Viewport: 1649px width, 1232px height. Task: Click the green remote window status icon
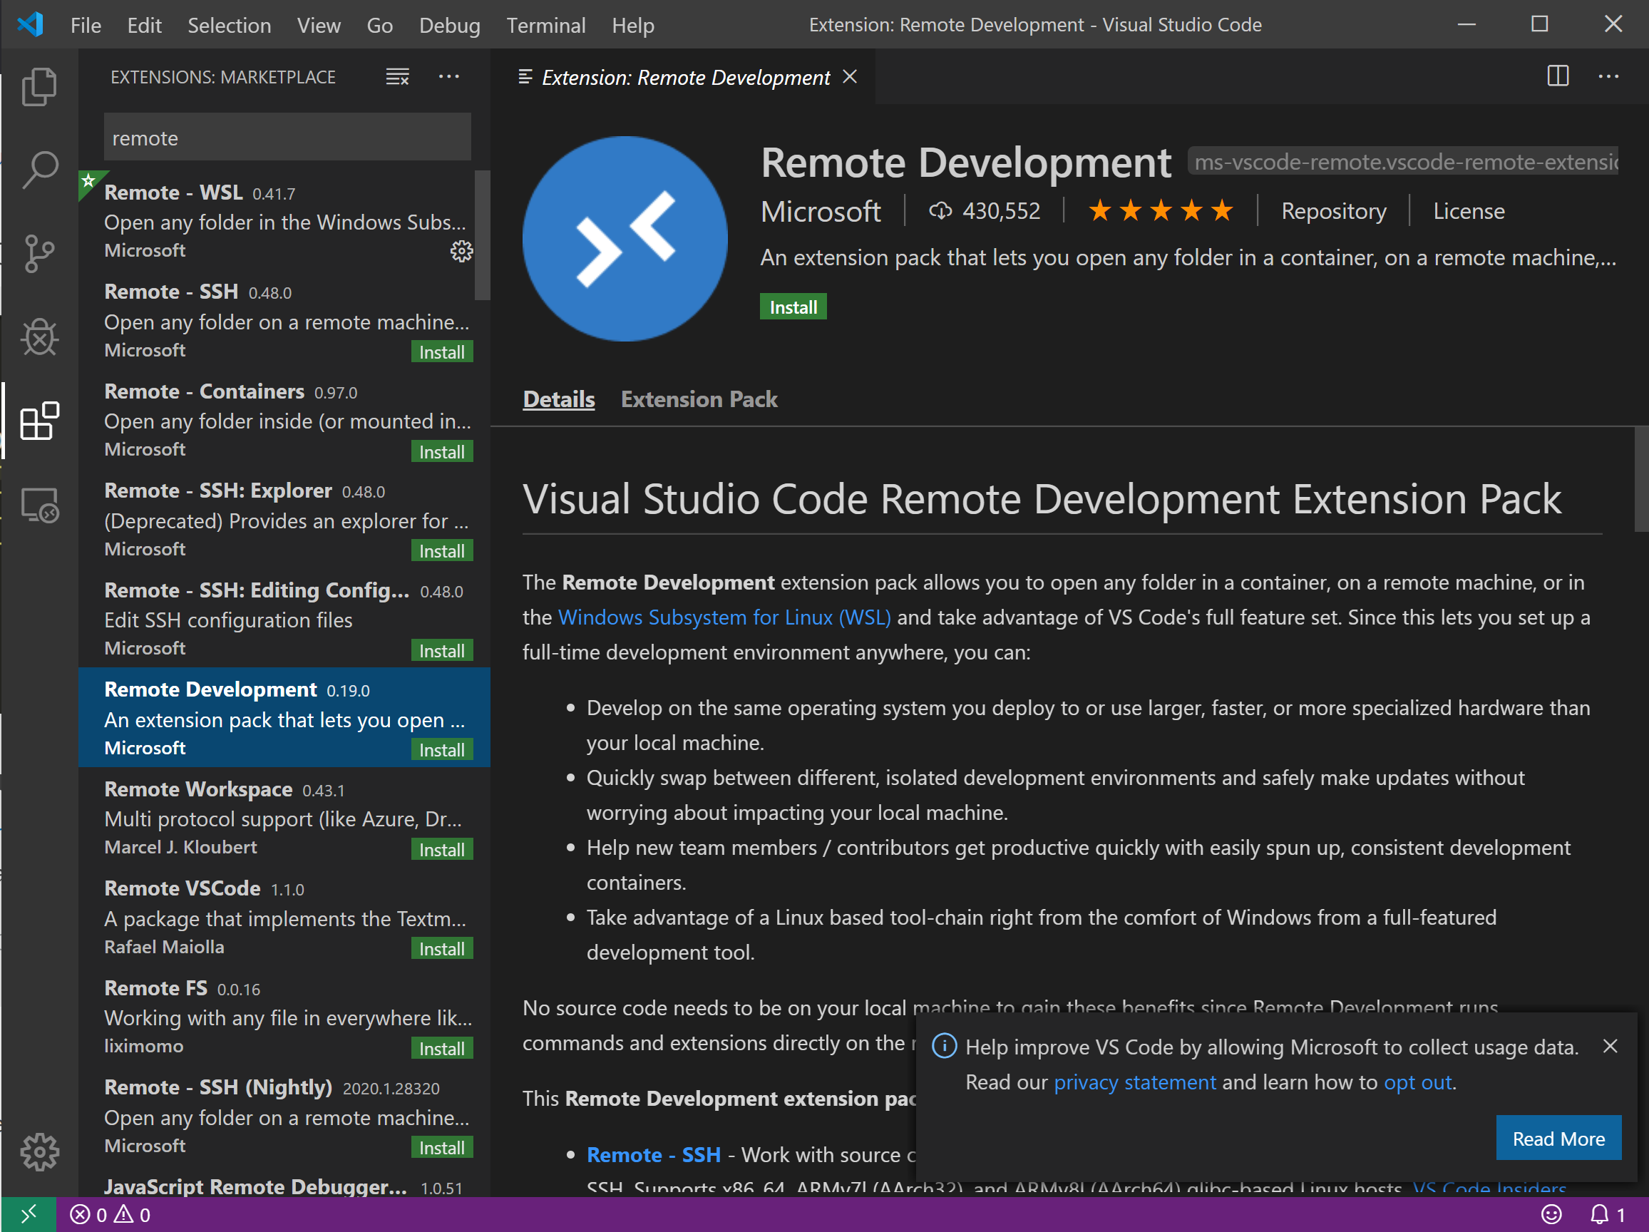[29, 1215]
